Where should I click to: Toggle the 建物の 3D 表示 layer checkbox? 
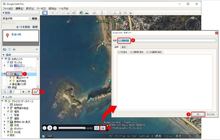point(8,122)
